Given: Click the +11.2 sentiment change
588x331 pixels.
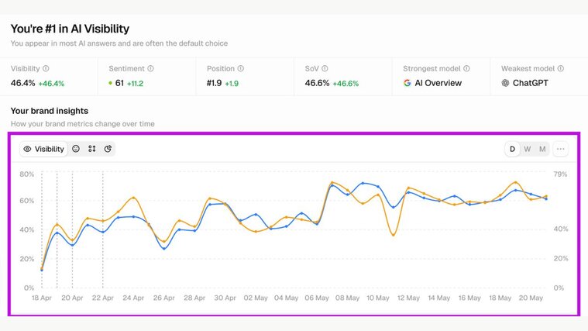Looking at the screenshot, I should tap(135, 84).
